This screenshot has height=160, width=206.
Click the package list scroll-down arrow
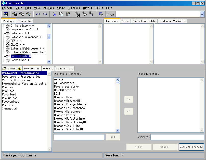tap(49, 61)
